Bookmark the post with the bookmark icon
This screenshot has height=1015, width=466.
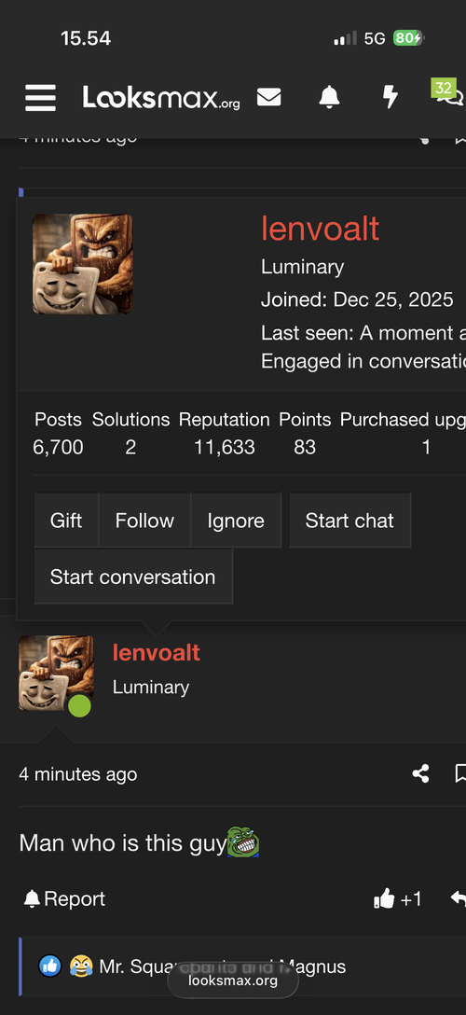coord(460,773)
